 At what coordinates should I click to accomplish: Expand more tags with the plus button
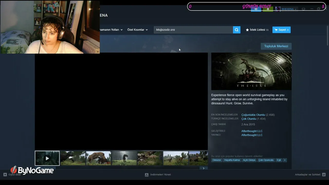[285, 160]
